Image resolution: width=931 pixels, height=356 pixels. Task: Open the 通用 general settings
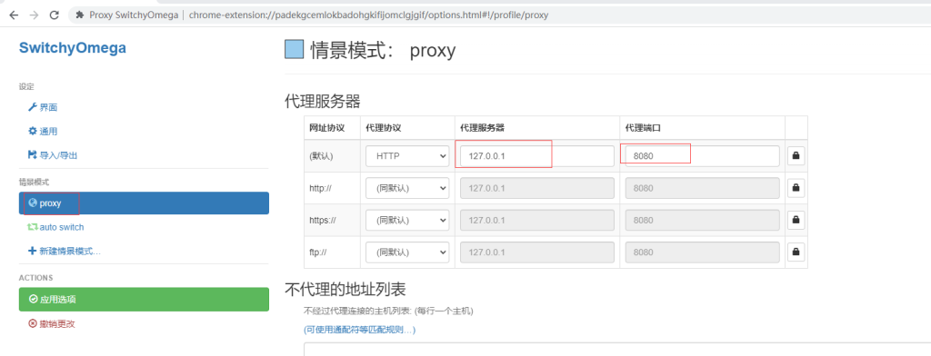pyautogui.click(x=43, y=131)
